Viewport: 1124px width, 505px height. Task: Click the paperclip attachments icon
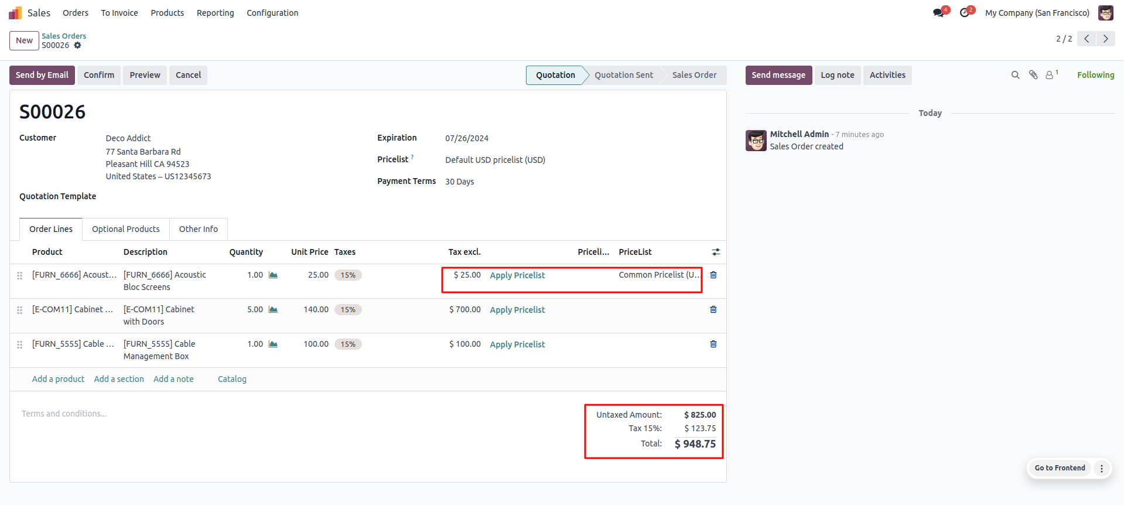(x=1033, y=75)
